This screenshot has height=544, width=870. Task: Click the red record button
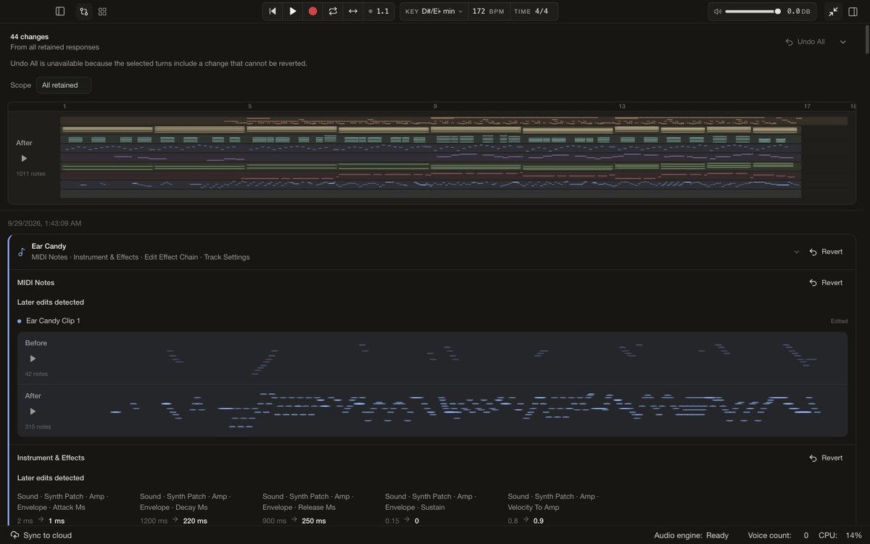coord(312,11)
